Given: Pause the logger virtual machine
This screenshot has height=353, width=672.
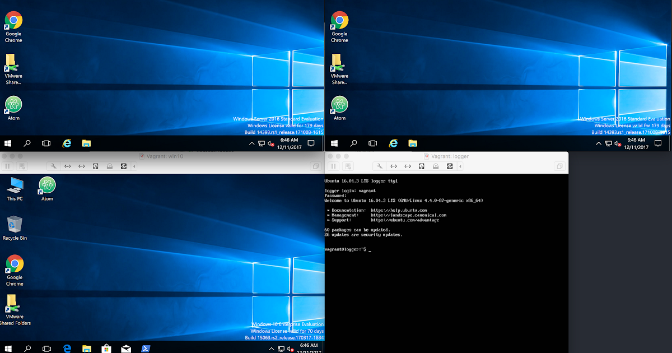Looking at the screenshot, I should [333, 166].
